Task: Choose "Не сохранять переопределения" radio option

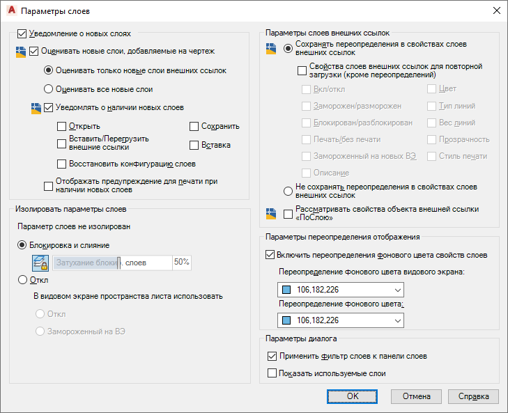Action: pyautogui.click(x=288, y=192)
